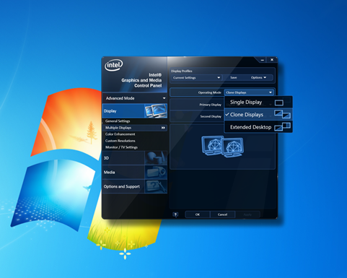Click the greyed Apply button
The height and width of the screenshot is (278, 347).
pos(247,214)
